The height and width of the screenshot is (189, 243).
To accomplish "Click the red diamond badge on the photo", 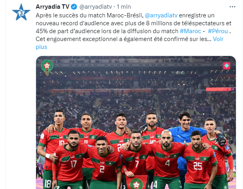I will click(x=226, y=66).
